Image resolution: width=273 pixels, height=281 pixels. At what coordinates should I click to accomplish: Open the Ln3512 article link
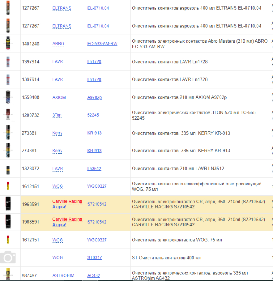click(94, 169)
